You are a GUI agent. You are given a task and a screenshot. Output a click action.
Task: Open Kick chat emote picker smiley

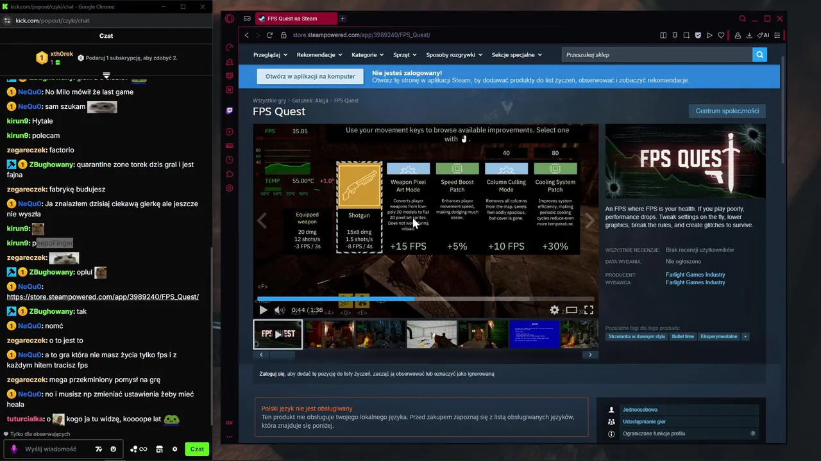coord(114,449)
